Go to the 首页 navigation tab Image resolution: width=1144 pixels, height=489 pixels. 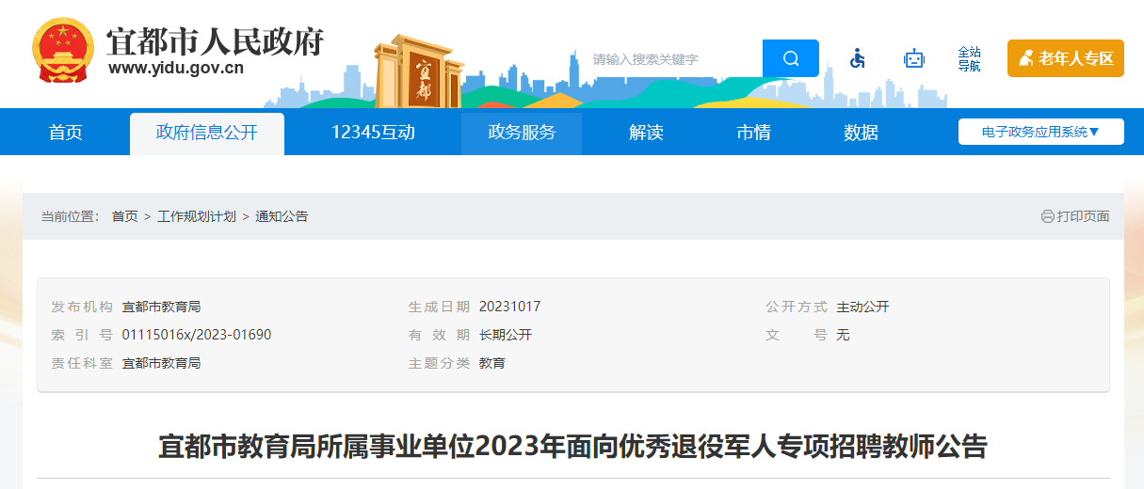pyautogui.click(x=66, y=133)
